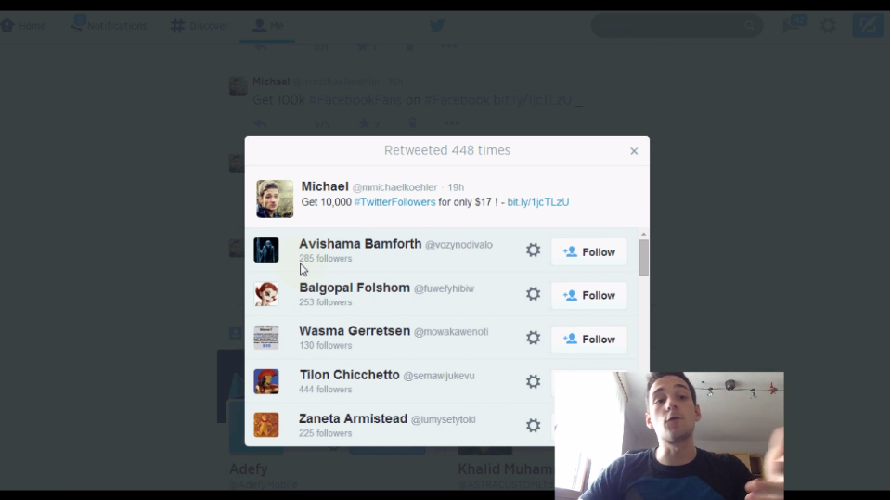Image resolution: width=891 pixels, height=500 pixels.
Task: Click the #TwitterFollowers hashtag
Action: [395, 202]
